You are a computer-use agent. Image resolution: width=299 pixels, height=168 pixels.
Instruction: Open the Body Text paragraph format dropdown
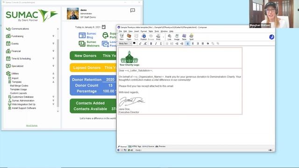click(125, 43)
